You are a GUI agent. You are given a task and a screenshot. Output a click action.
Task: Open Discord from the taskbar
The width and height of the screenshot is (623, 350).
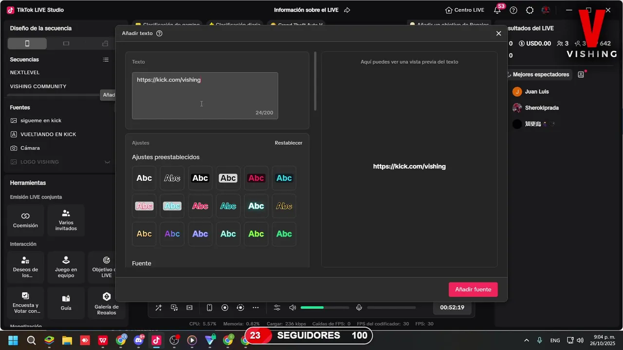click(139, 340)
